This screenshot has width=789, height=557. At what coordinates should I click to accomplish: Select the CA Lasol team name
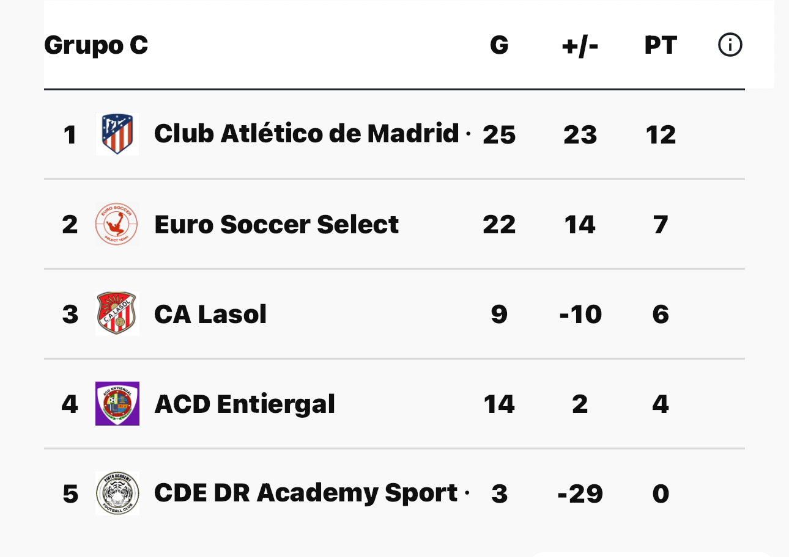(210, 314)
